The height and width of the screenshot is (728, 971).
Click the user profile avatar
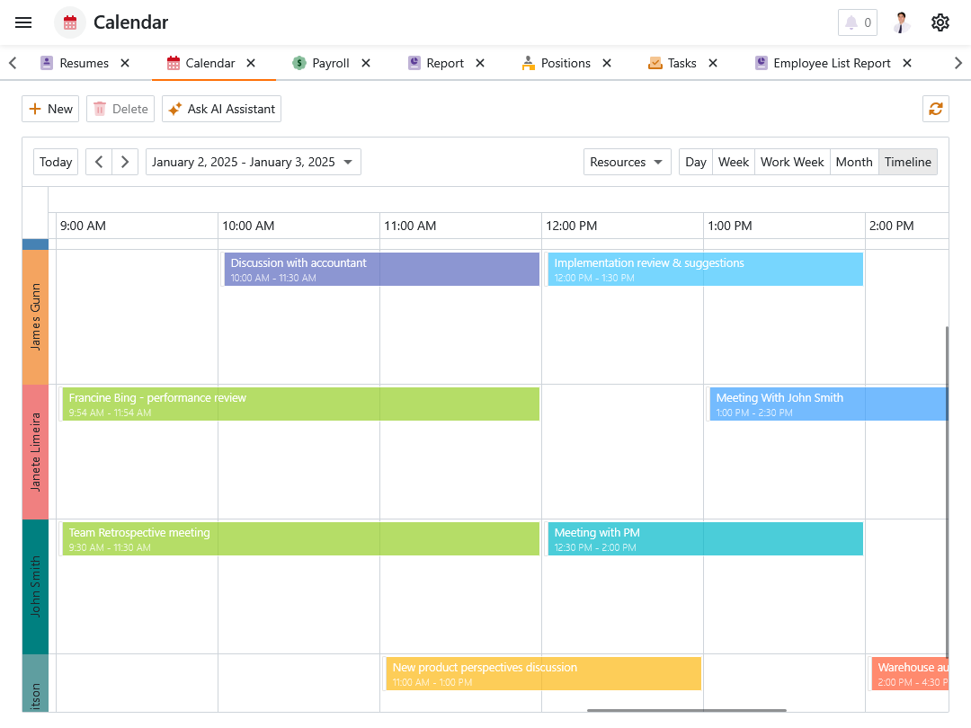(901, 22)
